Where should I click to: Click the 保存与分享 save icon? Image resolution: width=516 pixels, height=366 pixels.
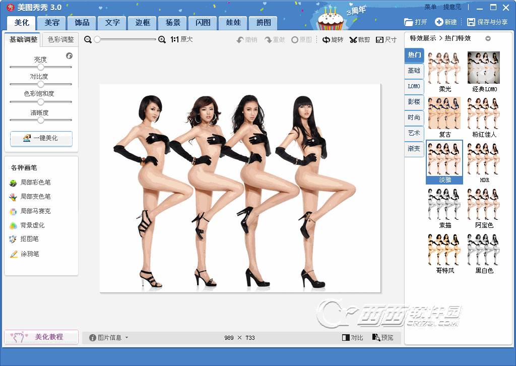pos(471,22)
